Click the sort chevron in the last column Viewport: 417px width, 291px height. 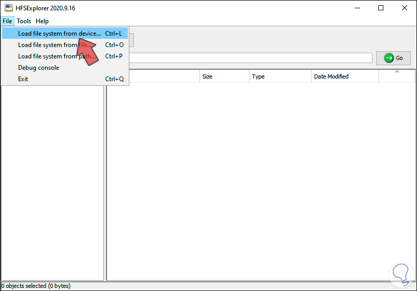point(397,72)
